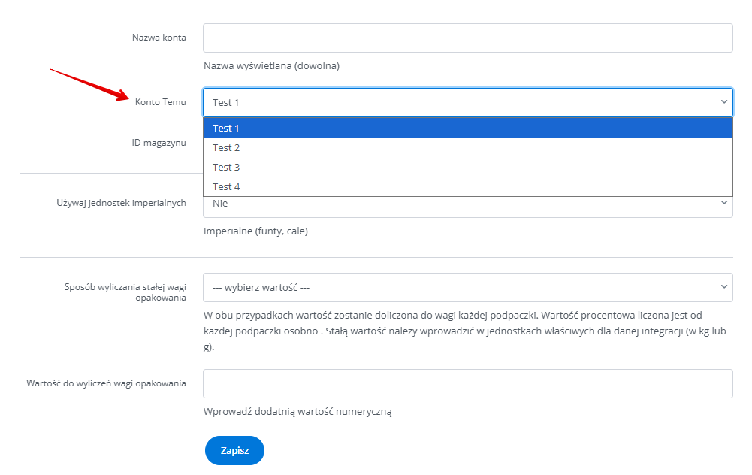
Task: Click the chevron of the imperial units select
Action: [723, 203]
